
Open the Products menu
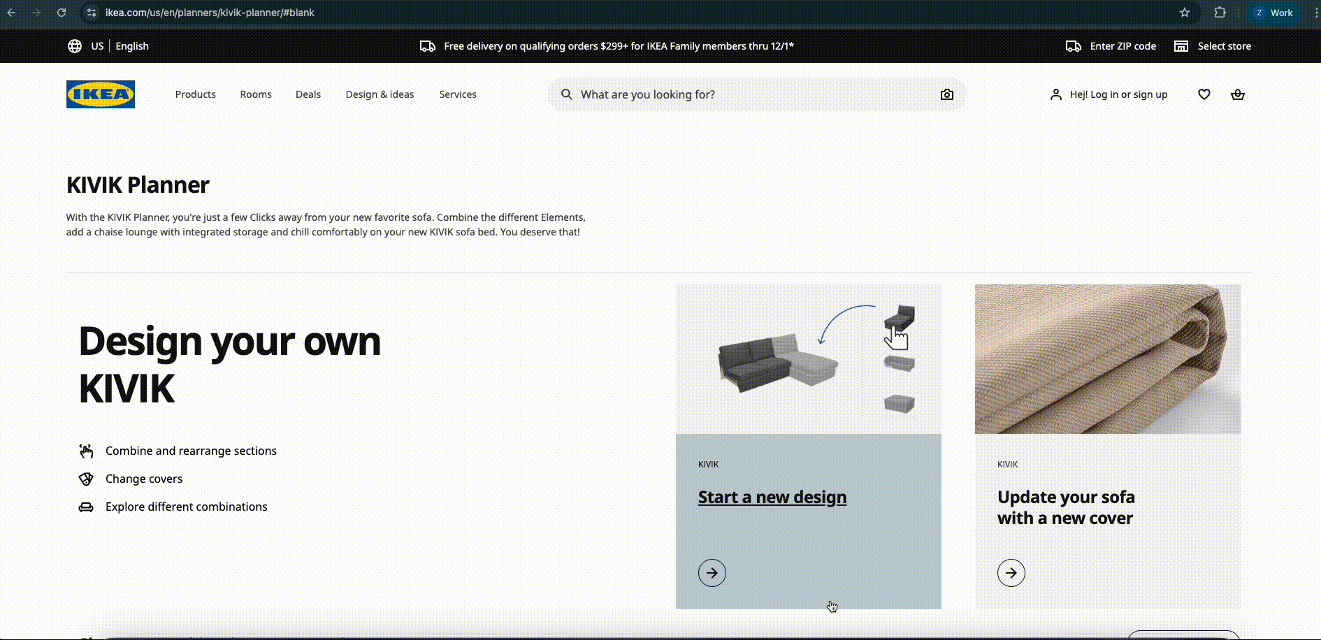coord(195,94)
